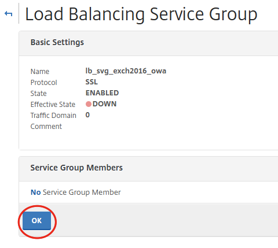Click the back arrow icon

tap(9, 14)
